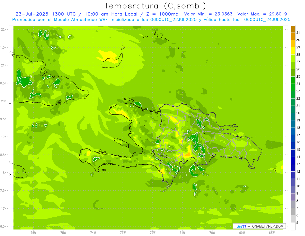Click the latitude axis label "19N"
This screenshot has width=305, height=236.
tap(4, 137)
